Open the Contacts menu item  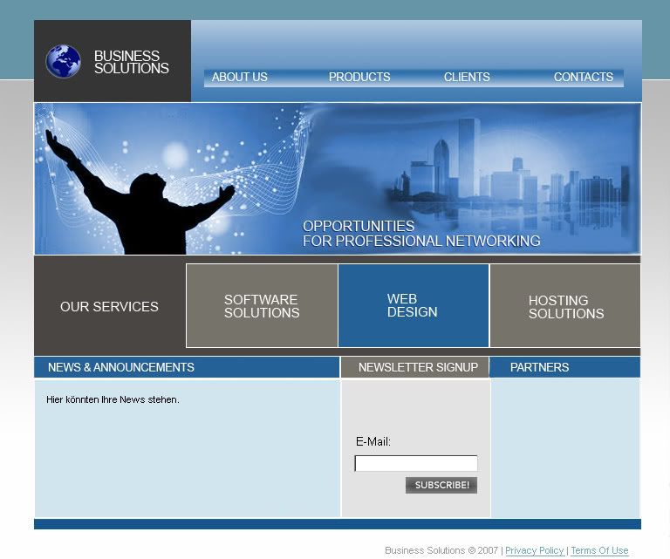[x=583, y=78]
